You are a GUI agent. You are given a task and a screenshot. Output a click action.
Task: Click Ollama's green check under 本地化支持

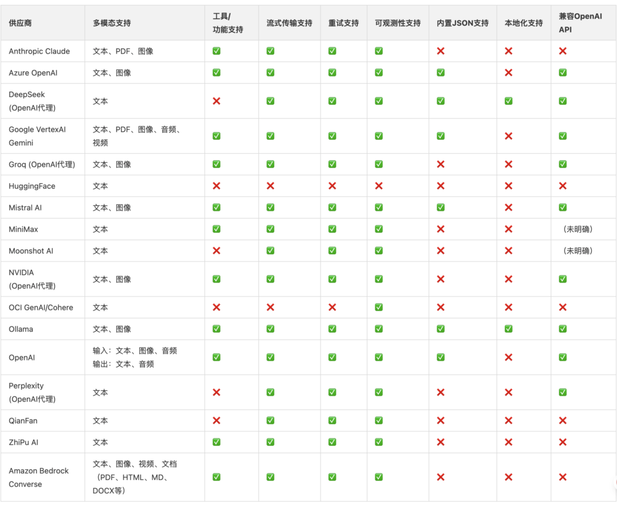tap(509, 329)
